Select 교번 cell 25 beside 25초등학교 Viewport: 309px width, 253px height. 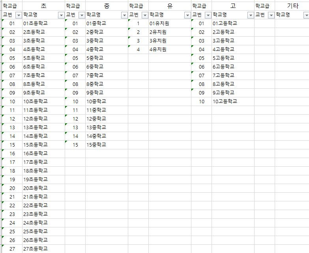[12, 231]
